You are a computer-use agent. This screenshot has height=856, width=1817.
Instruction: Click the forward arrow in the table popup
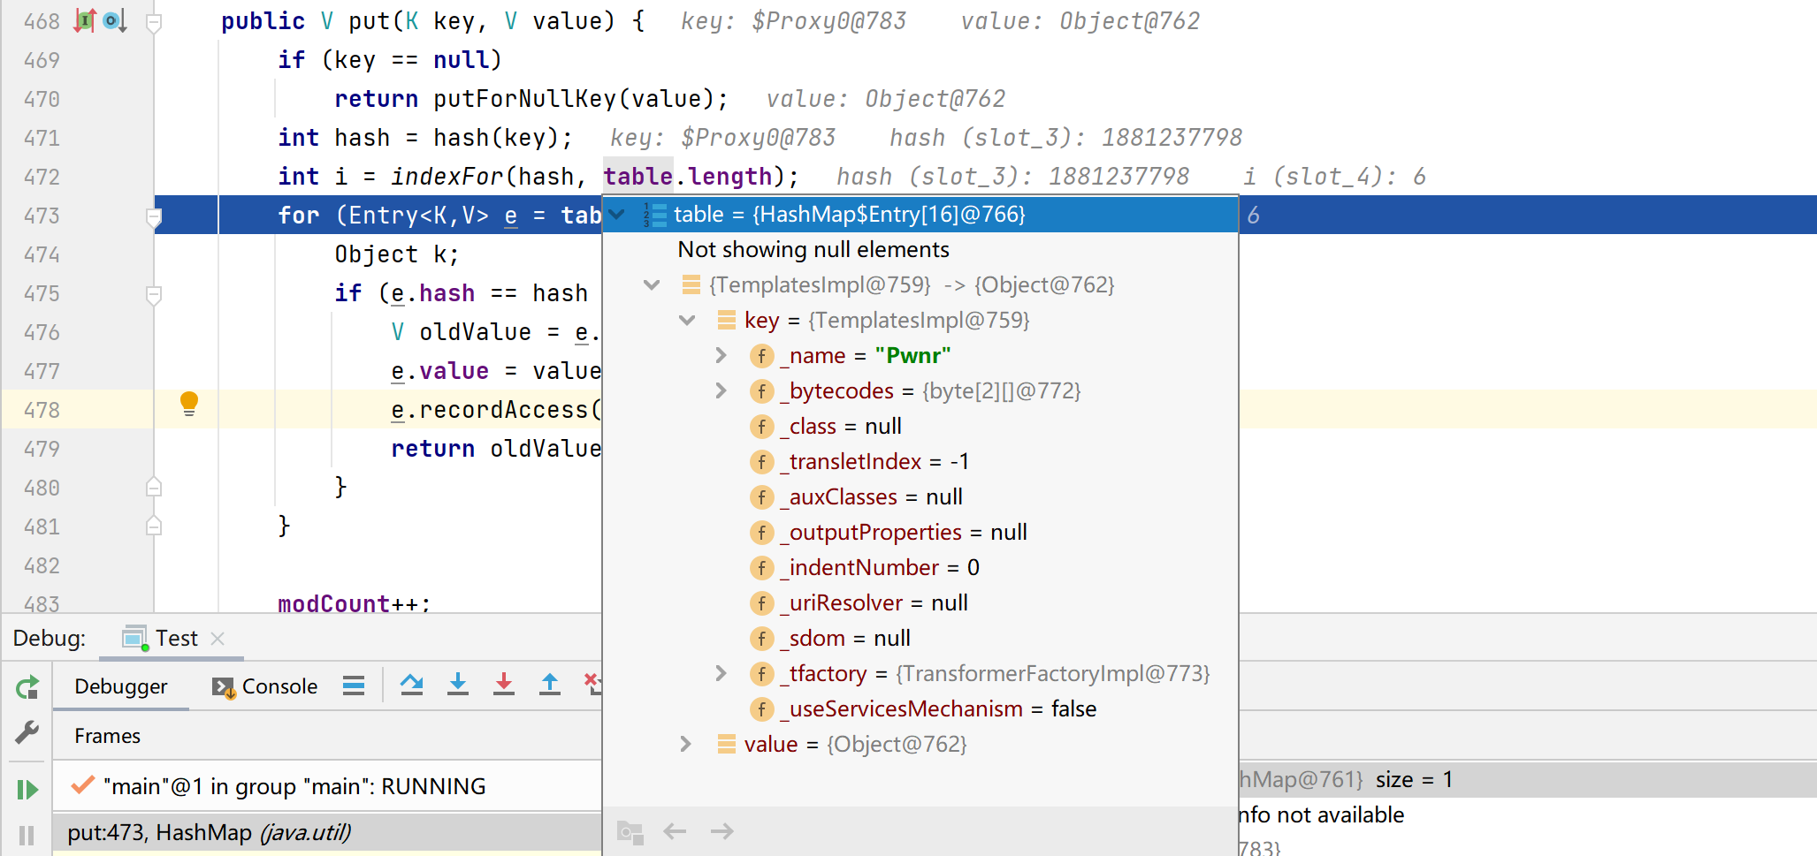point(721,831)
